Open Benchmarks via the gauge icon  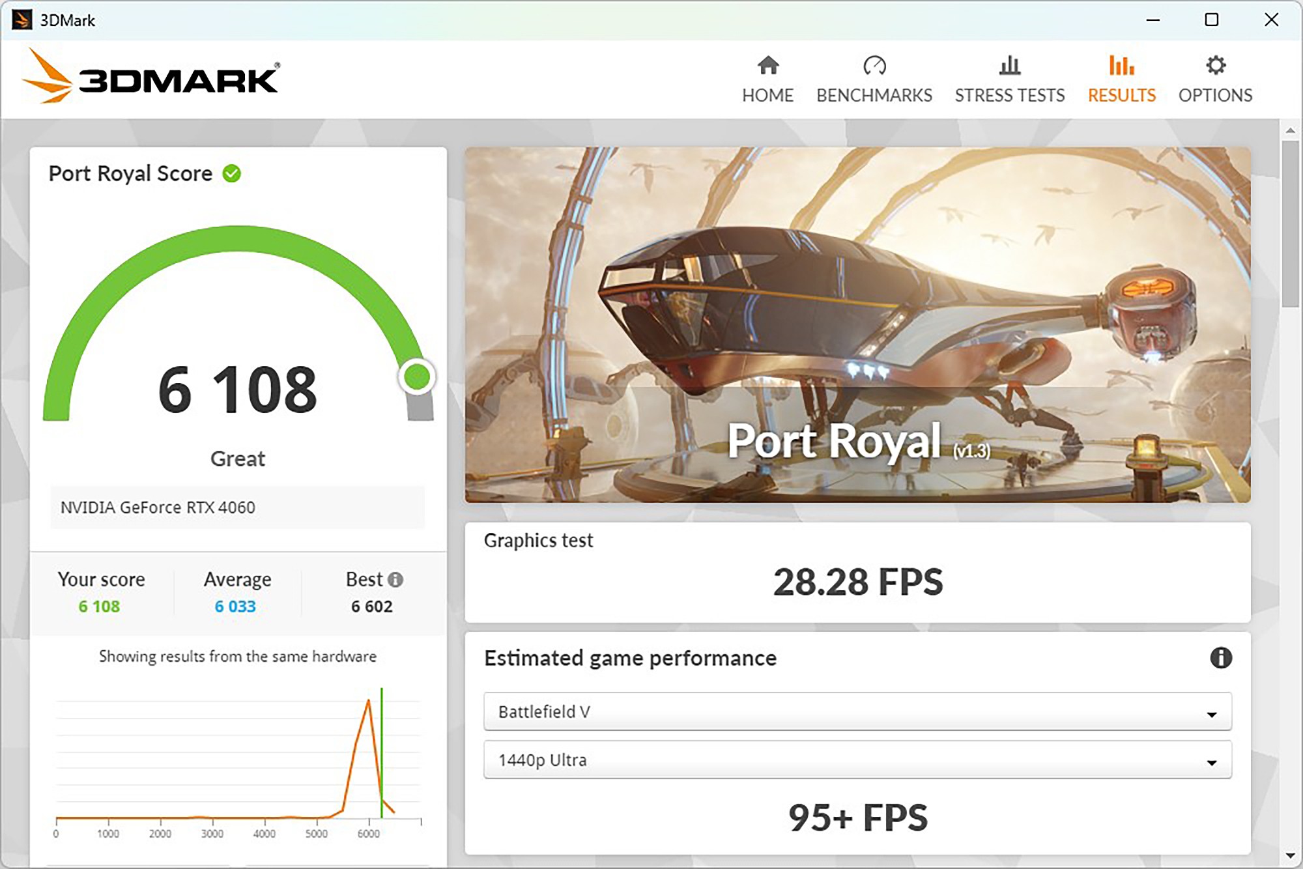pyautogui.click(x=874, y=65)
